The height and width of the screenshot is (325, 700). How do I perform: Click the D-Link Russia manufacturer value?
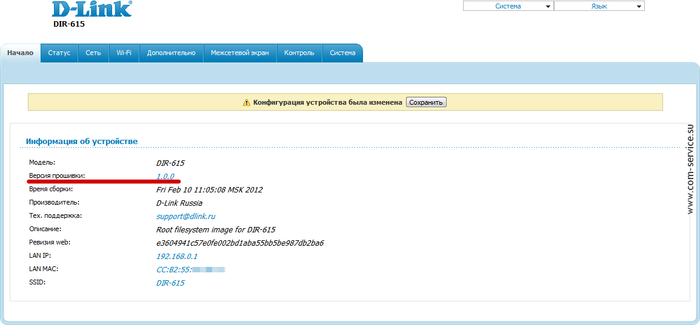[x=179, y=203]
